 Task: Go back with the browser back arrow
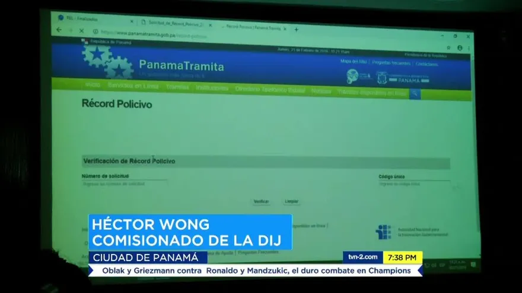(59, 30)
